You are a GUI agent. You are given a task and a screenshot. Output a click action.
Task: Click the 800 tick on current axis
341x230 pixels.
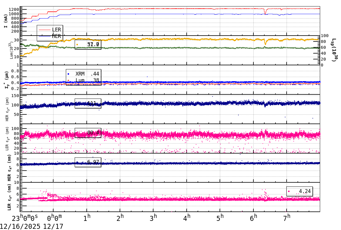coord(15,18)
